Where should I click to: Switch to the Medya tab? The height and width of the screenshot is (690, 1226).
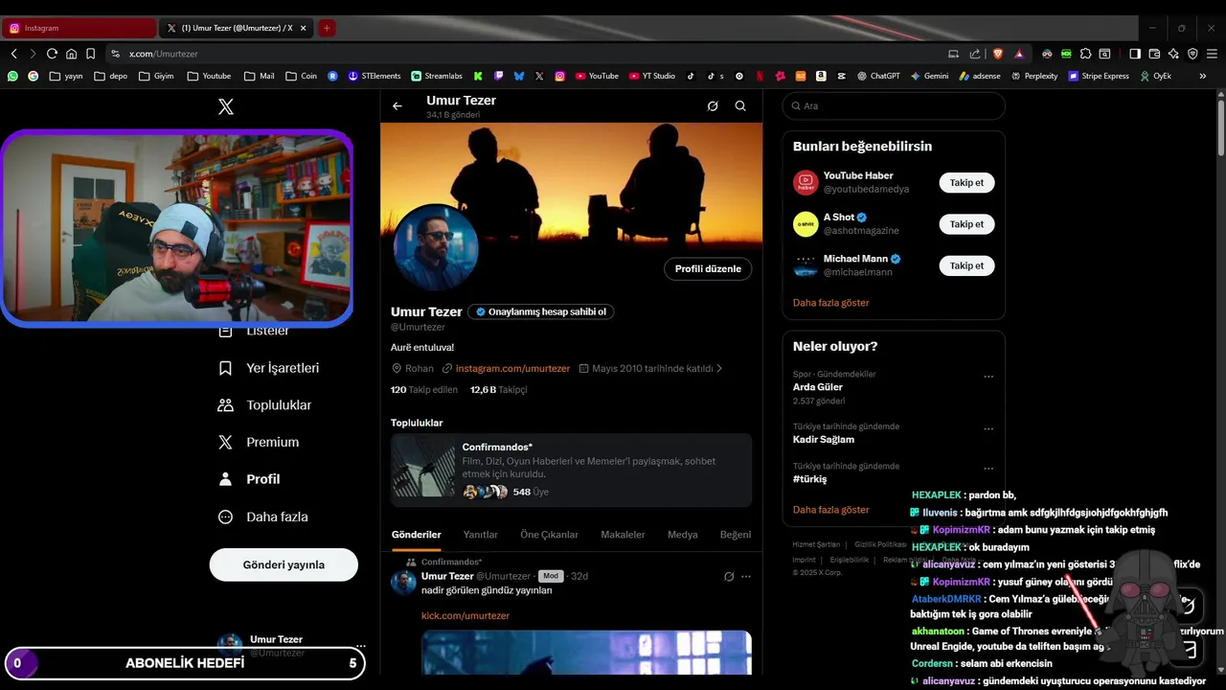683,535
